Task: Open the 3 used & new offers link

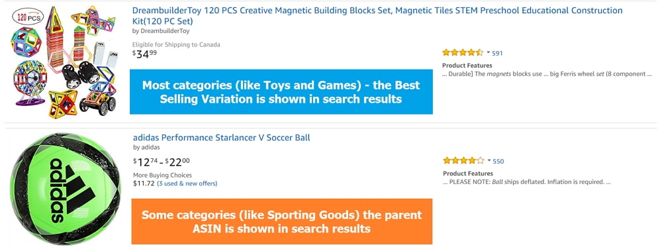Action: pyautogui.click(x=187, y=183)
